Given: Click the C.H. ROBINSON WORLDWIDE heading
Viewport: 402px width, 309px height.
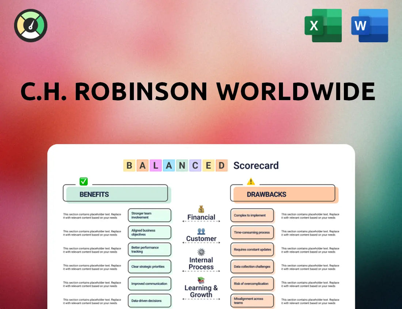Looking at the screenshot, I should coord(198,91).
